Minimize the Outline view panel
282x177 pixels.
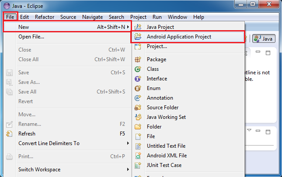point(258,52)
